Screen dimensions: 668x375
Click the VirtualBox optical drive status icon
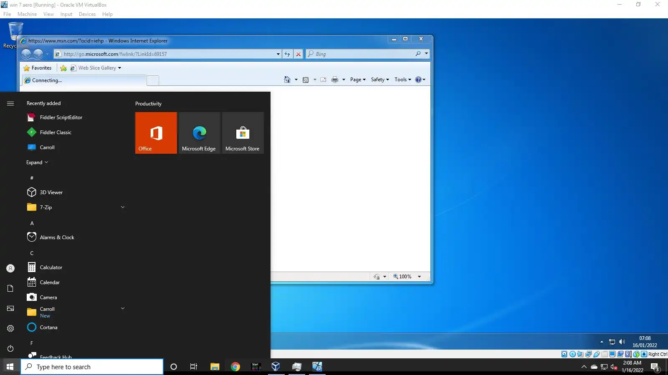(x=572, y=354)
